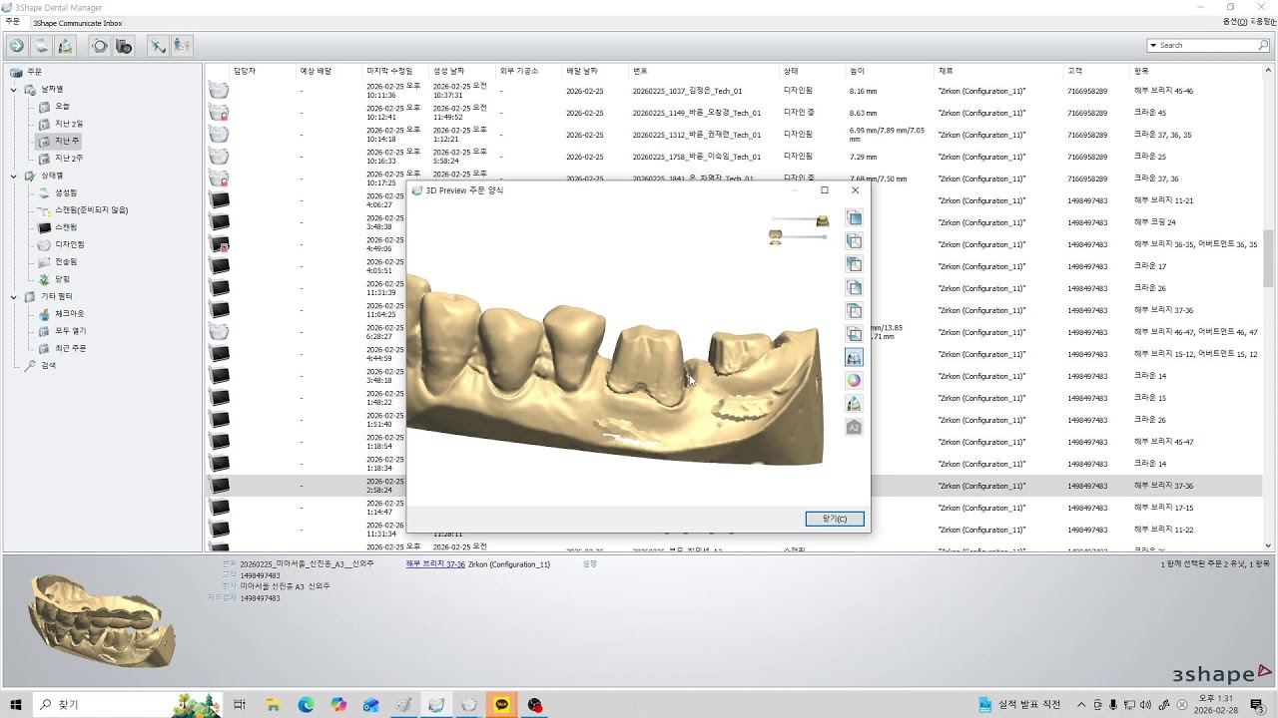The width and height of the screenshot is (1278, 718).
Task: Select the fourth cube view icon in preview
Action: [x=854, y=287]
